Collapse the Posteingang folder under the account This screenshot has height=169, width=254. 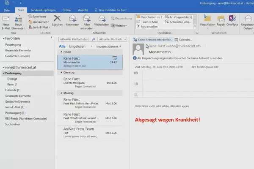pyautogui.click(x=3, y=73)
